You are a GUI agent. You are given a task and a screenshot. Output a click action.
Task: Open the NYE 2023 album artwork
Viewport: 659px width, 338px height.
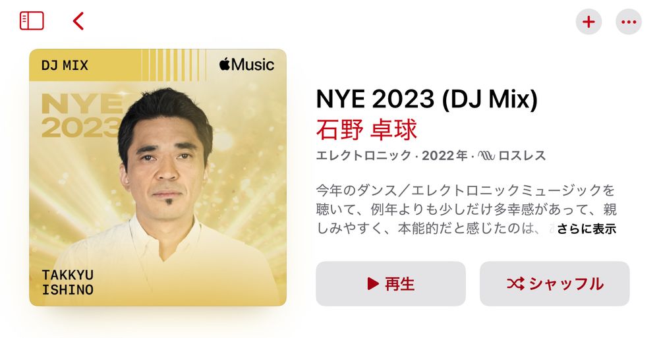click(x=158, y=177)
